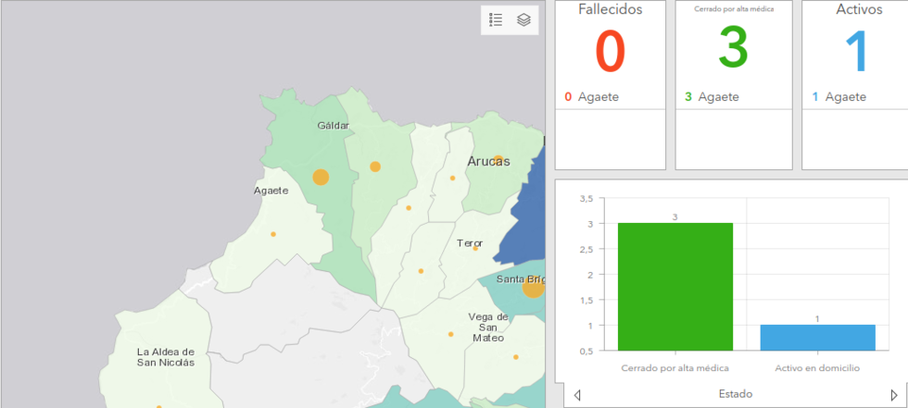Select the green Cerrado por alta médica bar

(675, 287)
